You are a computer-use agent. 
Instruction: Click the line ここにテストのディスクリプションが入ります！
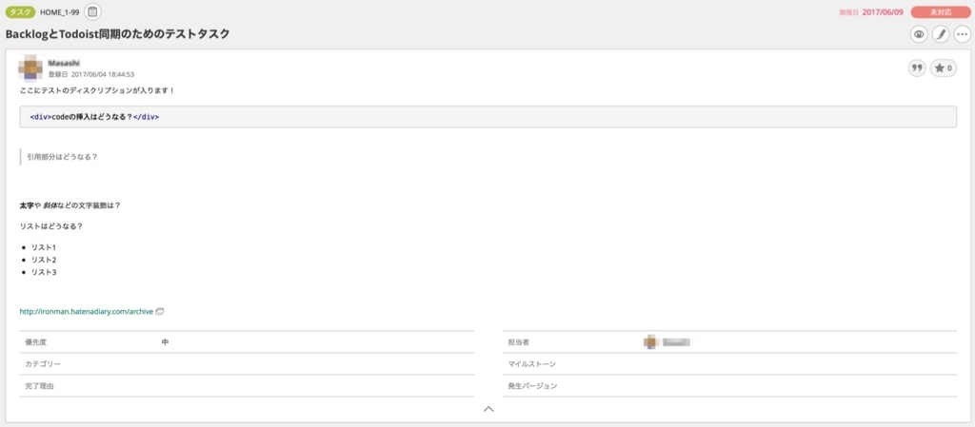97,90
